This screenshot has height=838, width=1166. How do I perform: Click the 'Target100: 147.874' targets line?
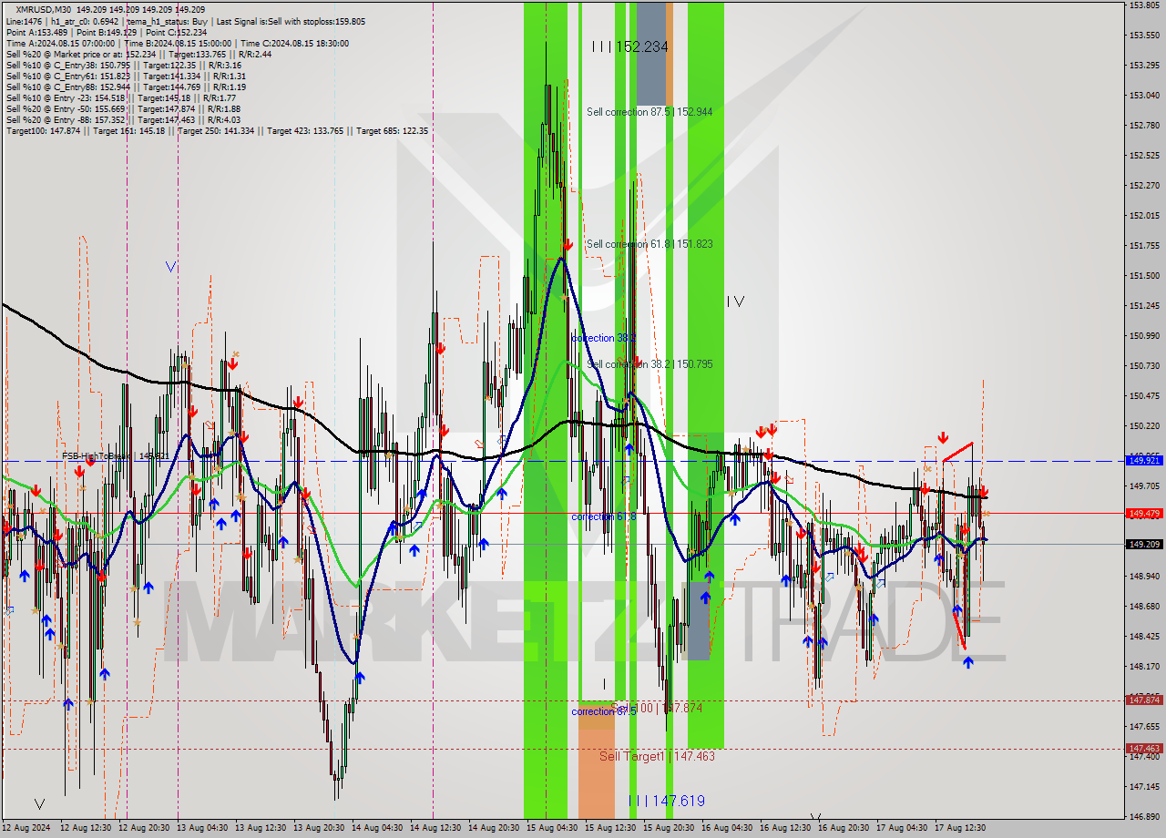coord(217,130)
